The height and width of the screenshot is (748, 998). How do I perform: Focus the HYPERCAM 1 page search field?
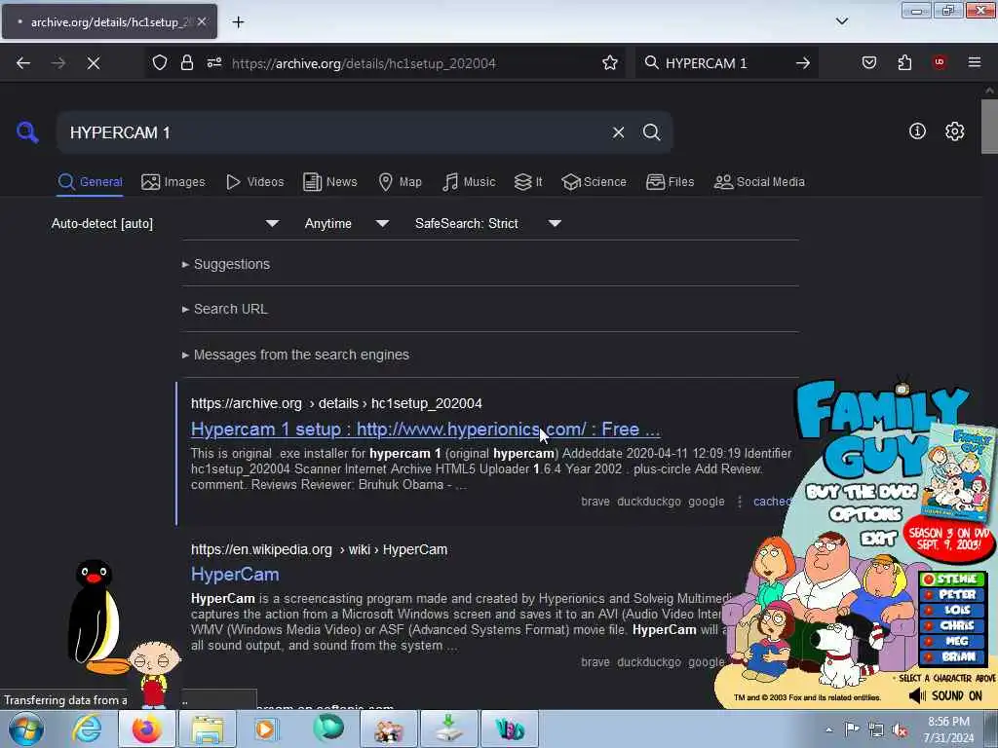(x=334, y=132)
